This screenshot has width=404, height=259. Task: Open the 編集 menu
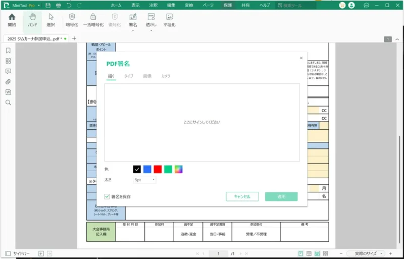coord(171,5)
